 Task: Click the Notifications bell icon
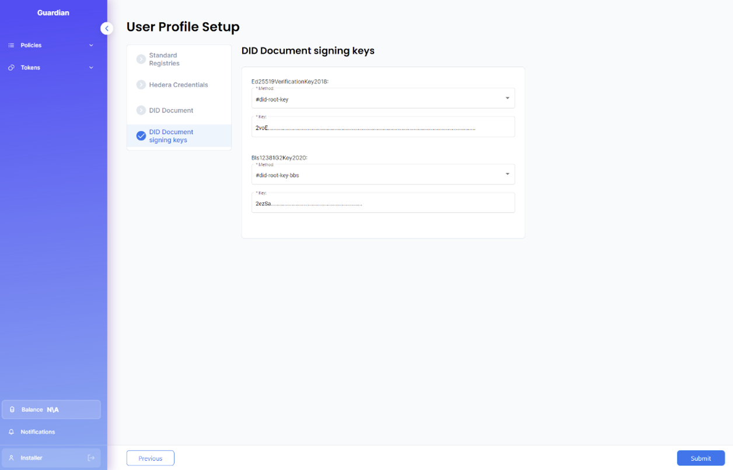[11, 432]
